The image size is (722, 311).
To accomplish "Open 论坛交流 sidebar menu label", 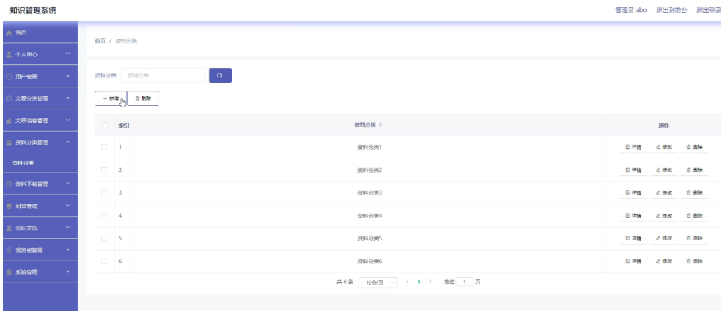I will (27, 228).
